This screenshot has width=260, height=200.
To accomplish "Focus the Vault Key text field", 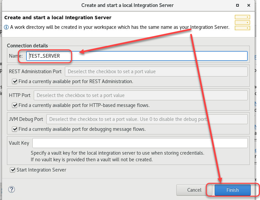I will pos(140,143).
